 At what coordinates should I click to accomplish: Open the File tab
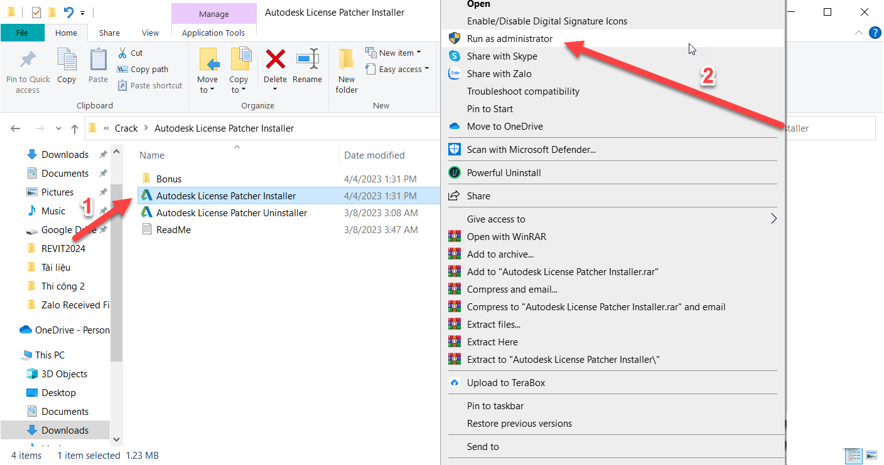point(22,33)
